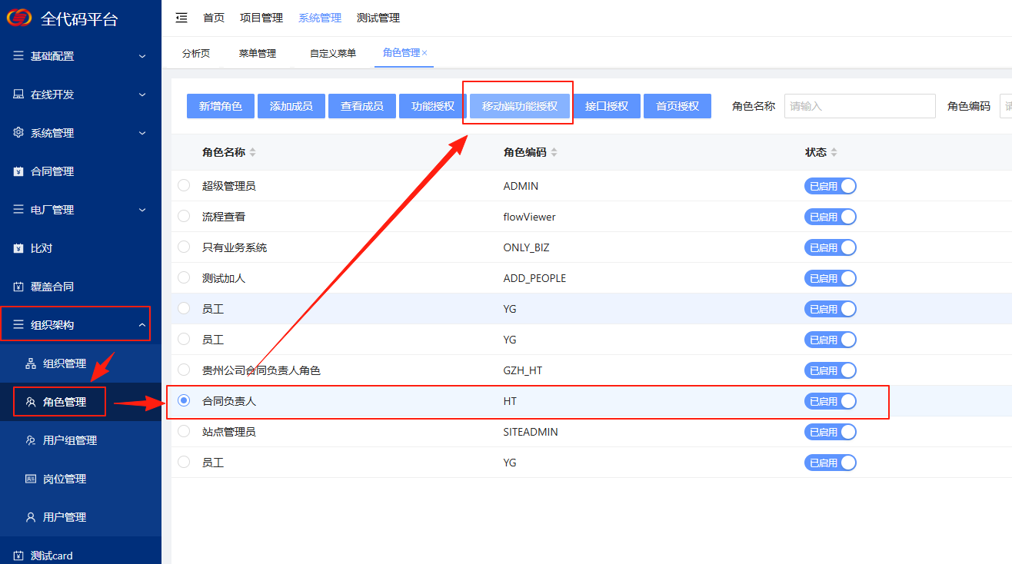Open 项目管理 in the top menu

coord(261,18)
